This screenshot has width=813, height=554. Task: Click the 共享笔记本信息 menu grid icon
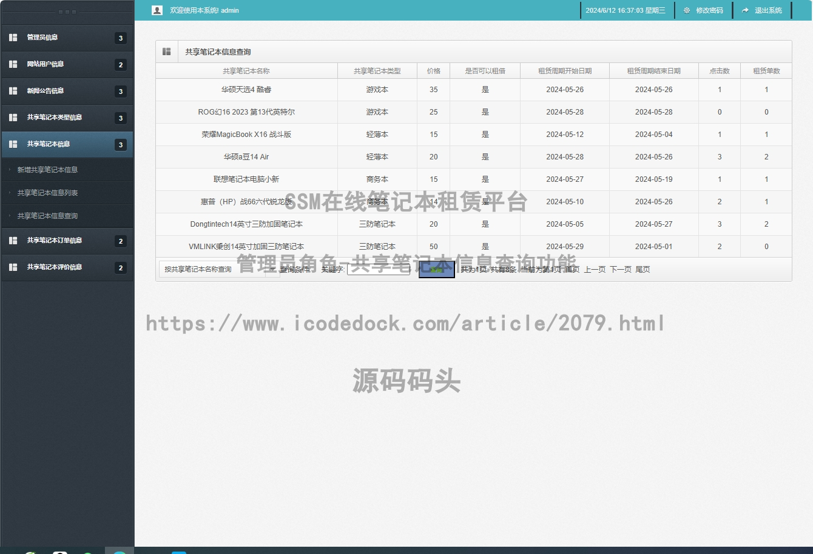[13, 144]
